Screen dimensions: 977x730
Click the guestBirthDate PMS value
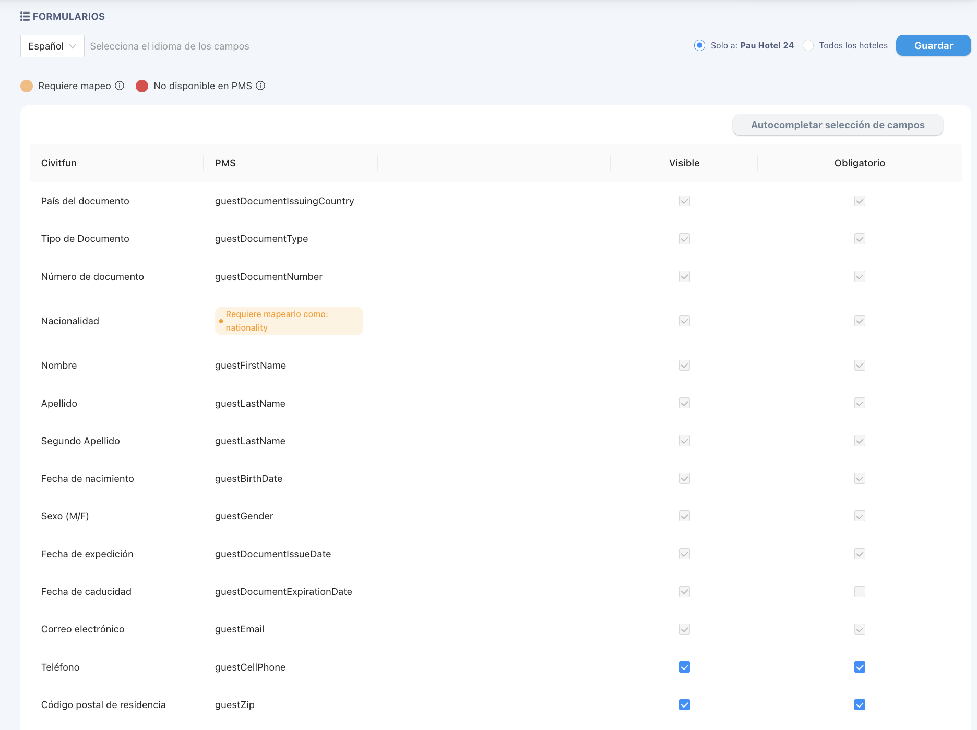click(248, 479)
